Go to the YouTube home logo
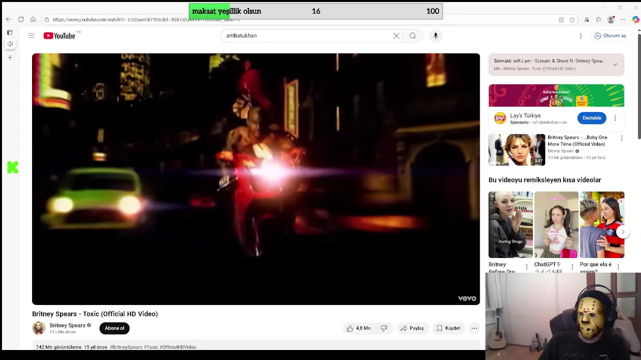The image size is (641, 360). point(60,35)
